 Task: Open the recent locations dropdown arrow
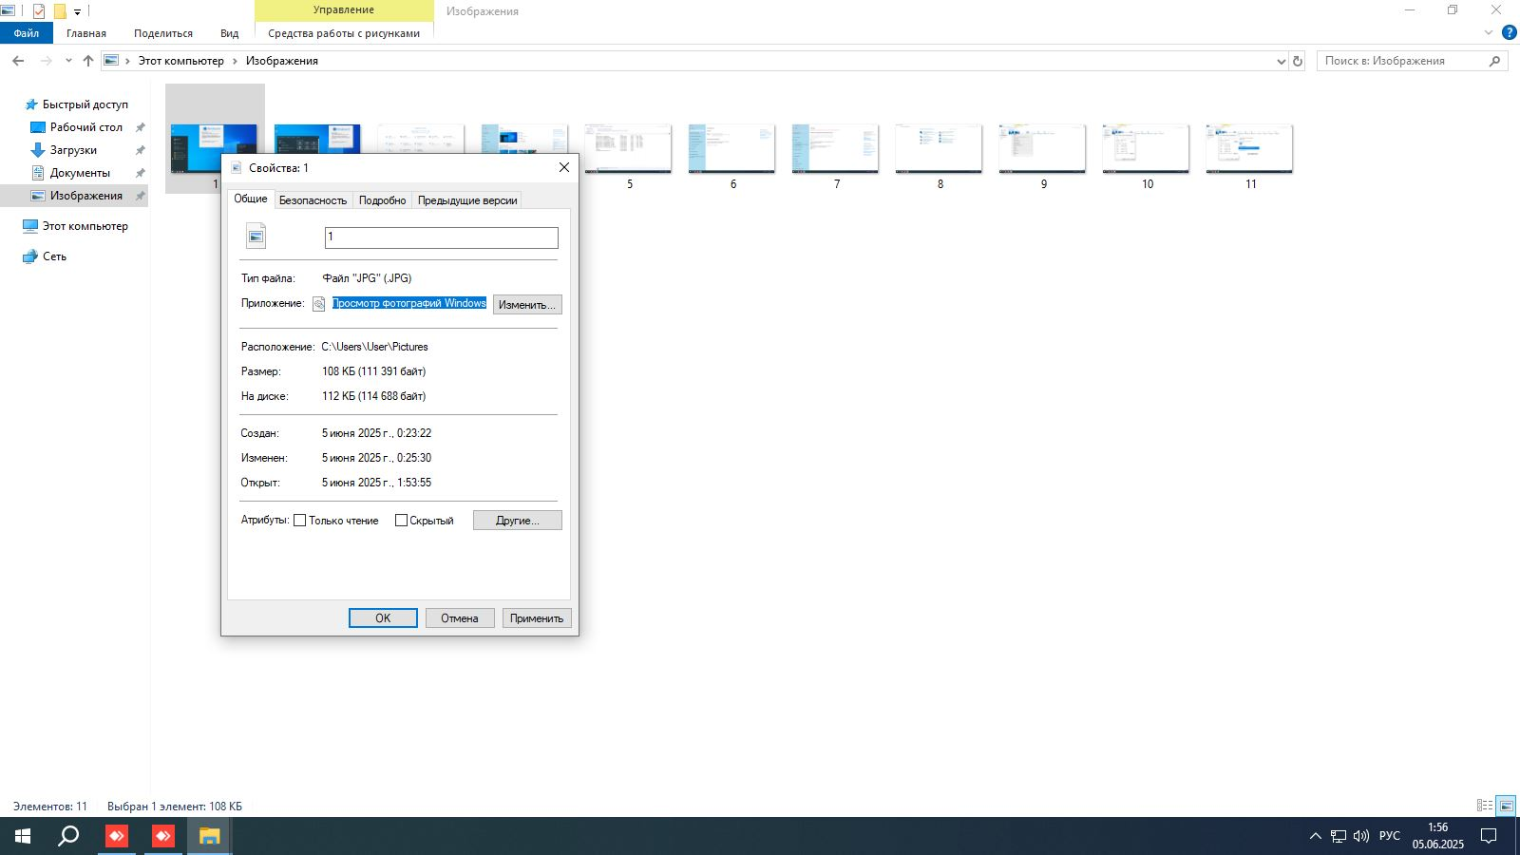(68, 61)
